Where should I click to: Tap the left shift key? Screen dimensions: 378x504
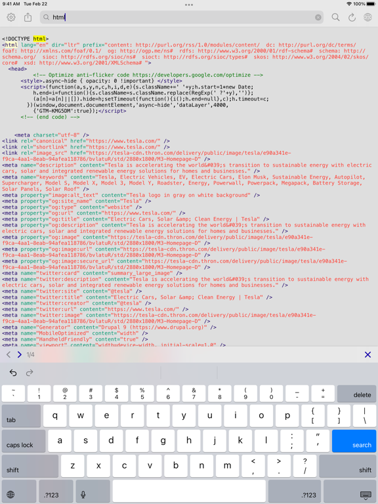30,466
